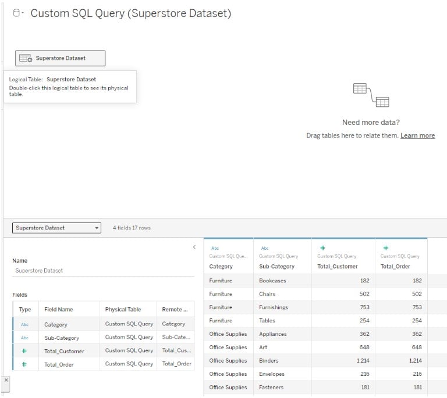This screenshot has height=398, width=447.
Task: Select the Superstore Dataset logical table box
Action: 60,58
